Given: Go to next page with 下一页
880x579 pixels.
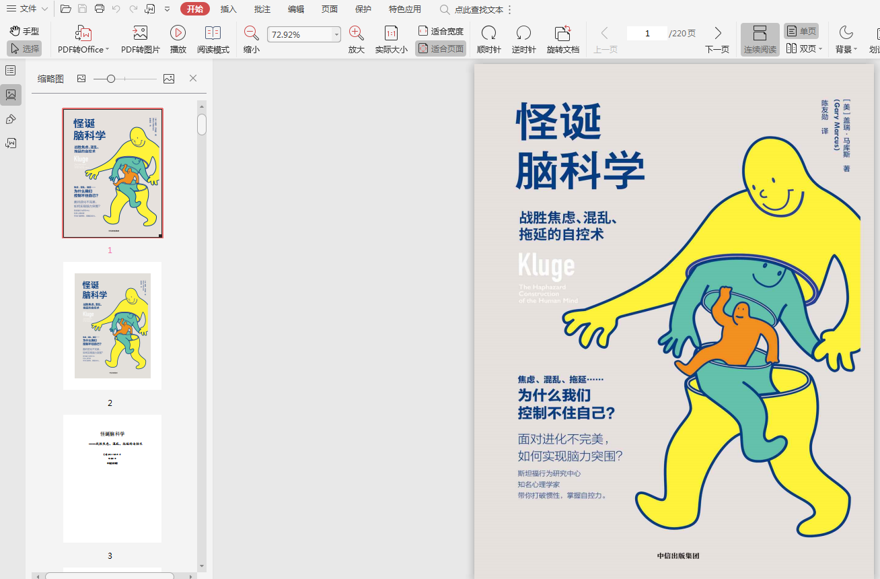Looking at the screenshot, I should [x=717, y=40].
